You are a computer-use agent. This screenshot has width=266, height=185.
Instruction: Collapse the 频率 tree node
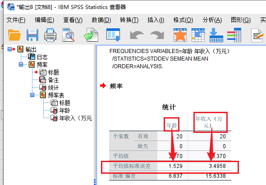[21, 64]
